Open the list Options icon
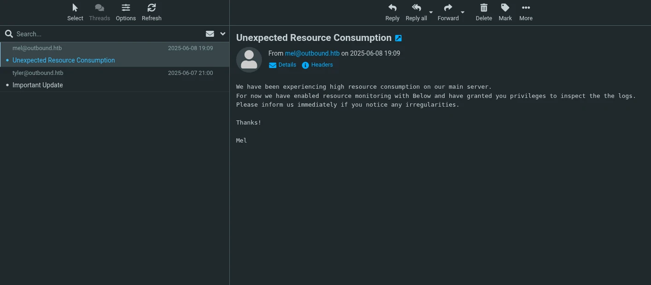651x285 pixels. click(126, 8)
